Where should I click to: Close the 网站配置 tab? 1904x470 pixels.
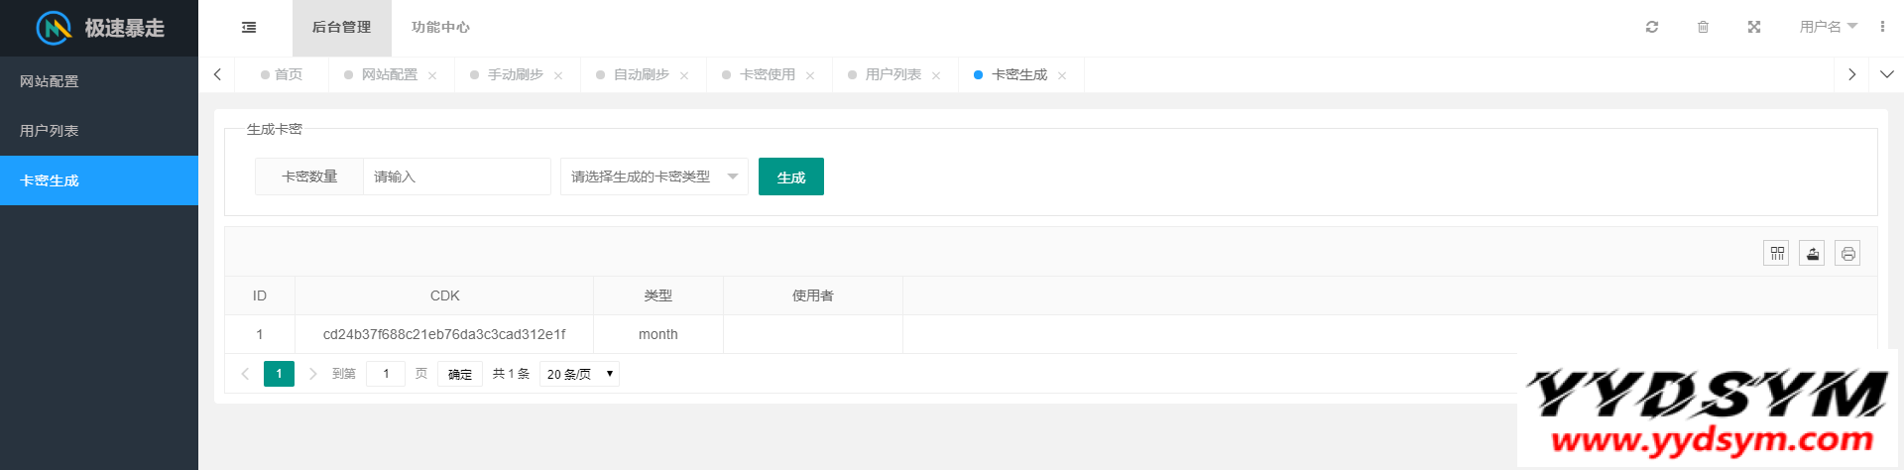(x=432, y=75)
